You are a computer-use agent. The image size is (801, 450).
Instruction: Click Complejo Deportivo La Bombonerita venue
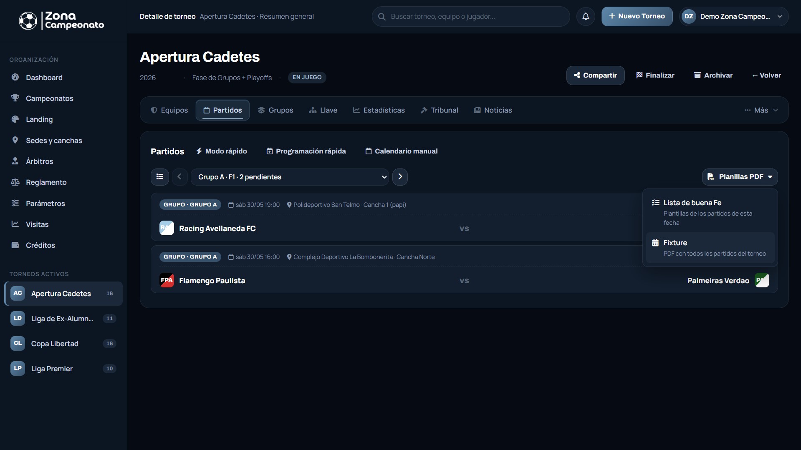[x=361, y=257]
